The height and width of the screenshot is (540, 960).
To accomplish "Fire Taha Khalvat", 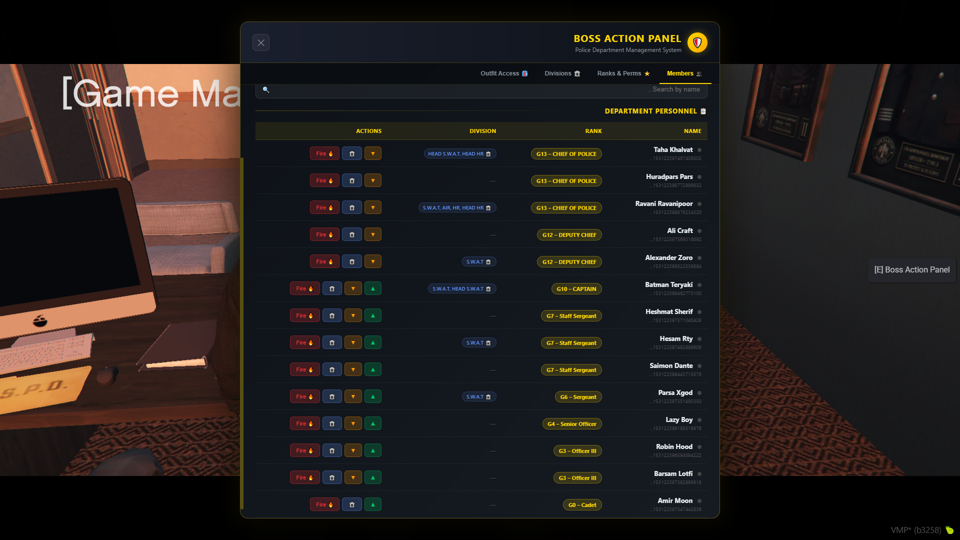I will click(324, 153).
